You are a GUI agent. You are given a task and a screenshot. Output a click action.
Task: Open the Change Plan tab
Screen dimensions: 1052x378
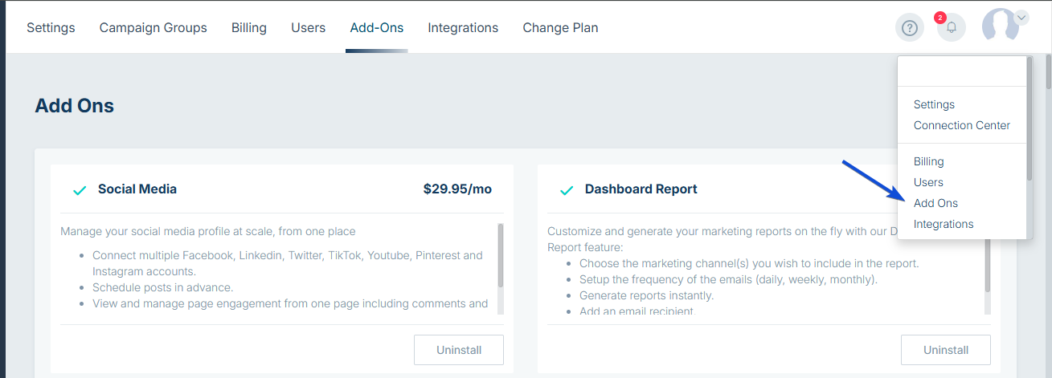tap(560, 28)
